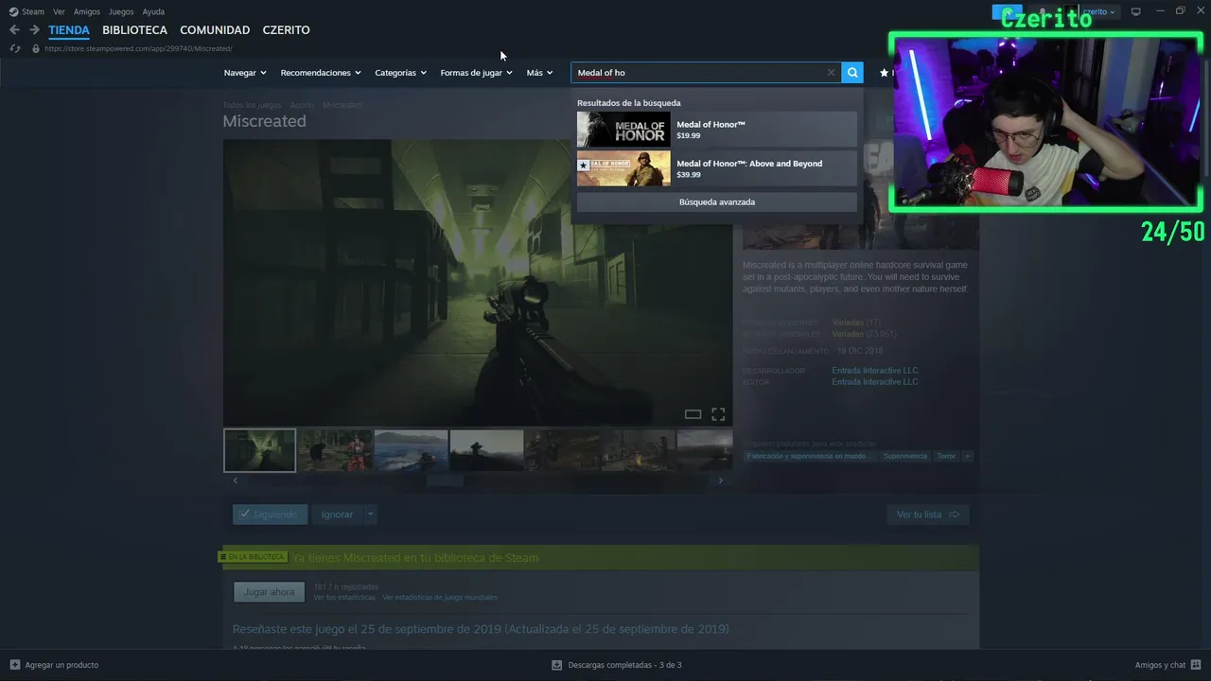1211x681 pixels.
Task: Select the second thumbnail with orange character
Action: point(335,450)
